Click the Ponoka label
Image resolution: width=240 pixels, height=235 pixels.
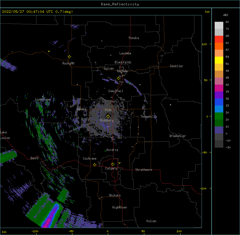tap(134, 38)
